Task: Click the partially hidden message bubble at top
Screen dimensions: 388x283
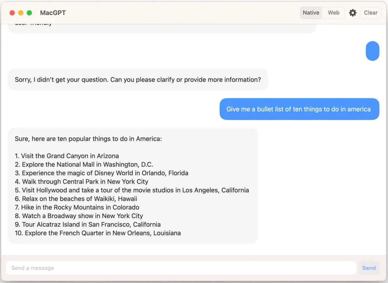Action: [162, 28]
